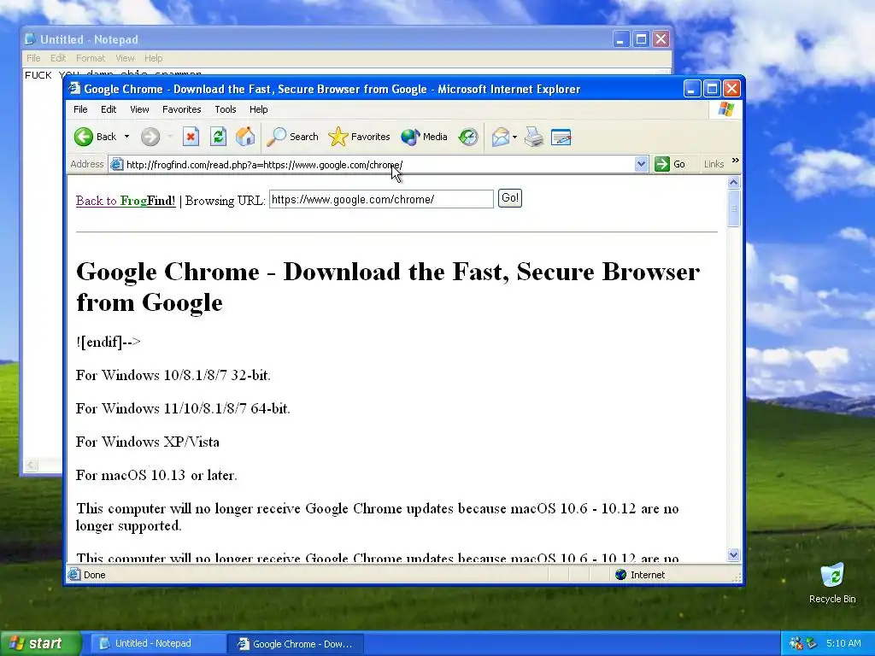Open Internet Explorer Tools menu
Viewport: 875px width, 656px height.
coord(226,109)
